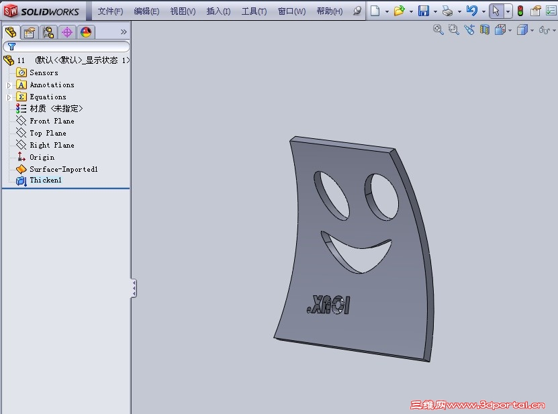Expand the View Orientation dropdown arrow
Image resolution: width=558 pixels, height=414 pixels.
[510, 31]
